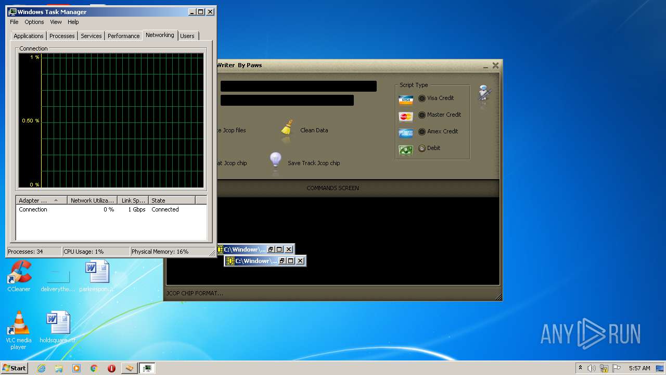
Task: Click the Clean Data label
Action: [314, 130]
